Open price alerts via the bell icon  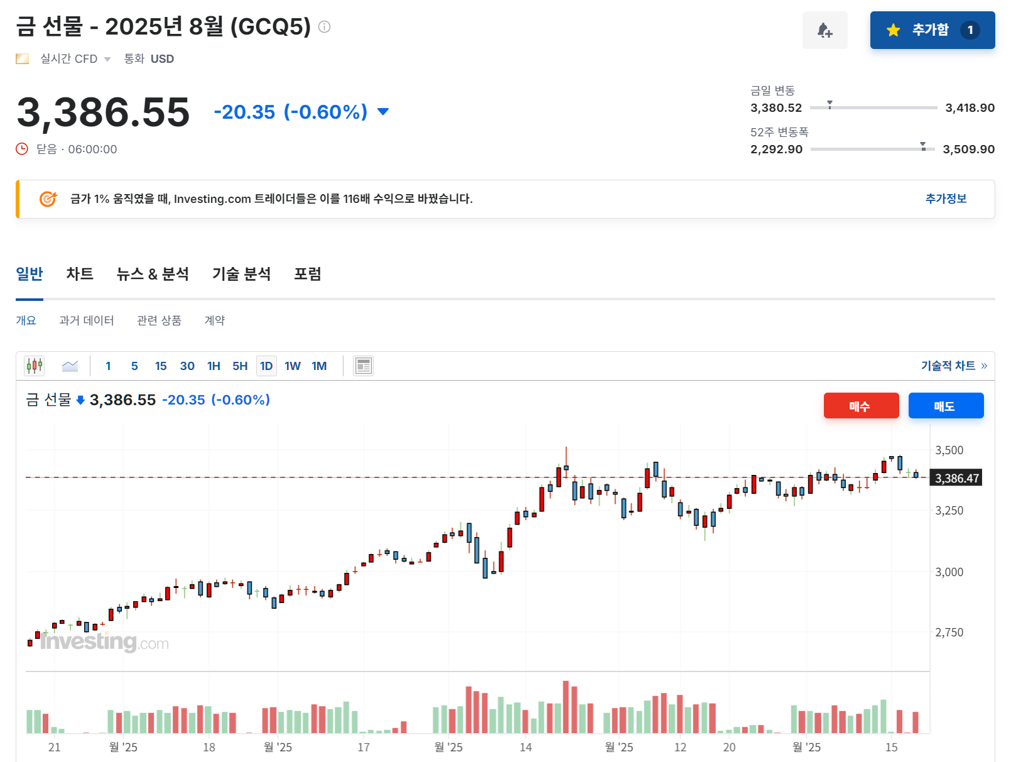(825, 30)
